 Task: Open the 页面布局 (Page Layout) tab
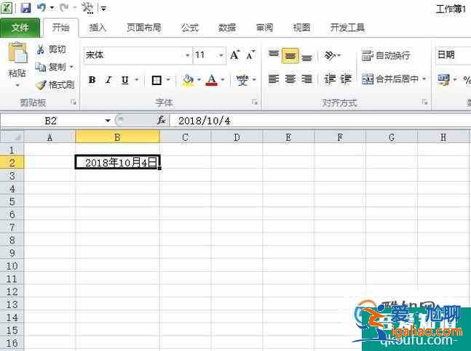pyautogui.click(x=144, y=28)
